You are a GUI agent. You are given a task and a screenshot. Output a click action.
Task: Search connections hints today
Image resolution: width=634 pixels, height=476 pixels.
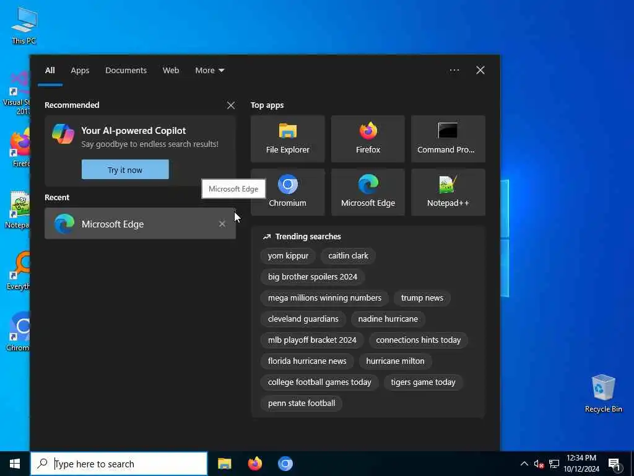point(419,340)
